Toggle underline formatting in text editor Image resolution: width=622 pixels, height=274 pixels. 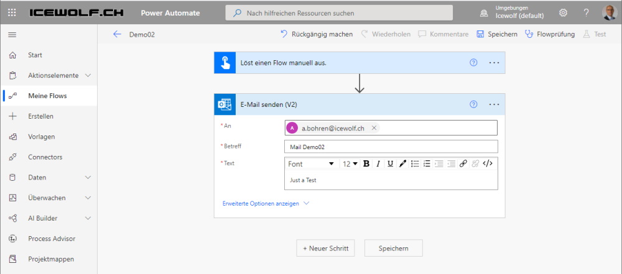(x=391, y=164)
